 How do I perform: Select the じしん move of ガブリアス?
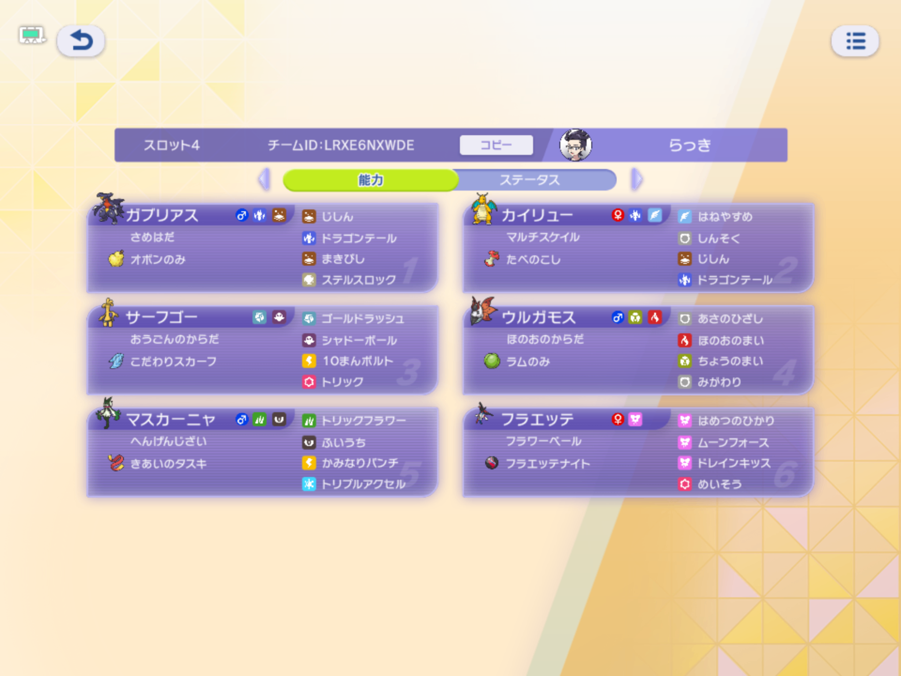[x=337, y=216]
